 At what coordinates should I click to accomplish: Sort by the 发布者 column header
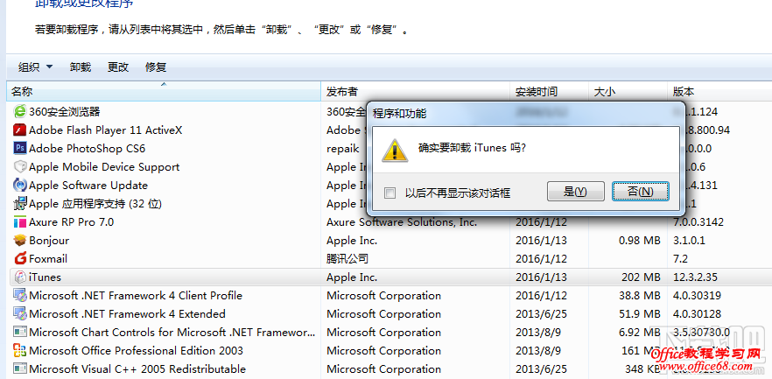[x=415, y=91]
